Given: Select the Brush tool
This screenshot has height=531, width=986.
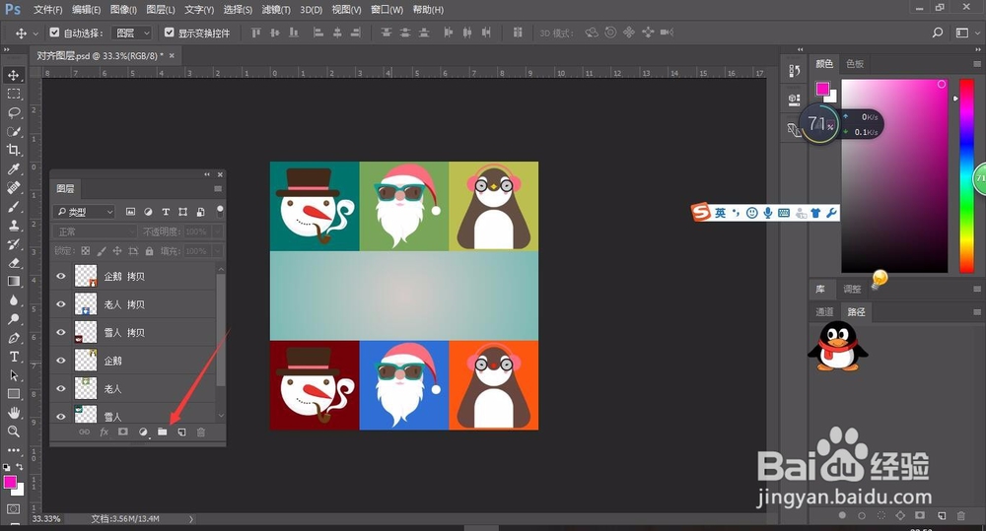Looking at the screenshot, I should click(13, 206).
